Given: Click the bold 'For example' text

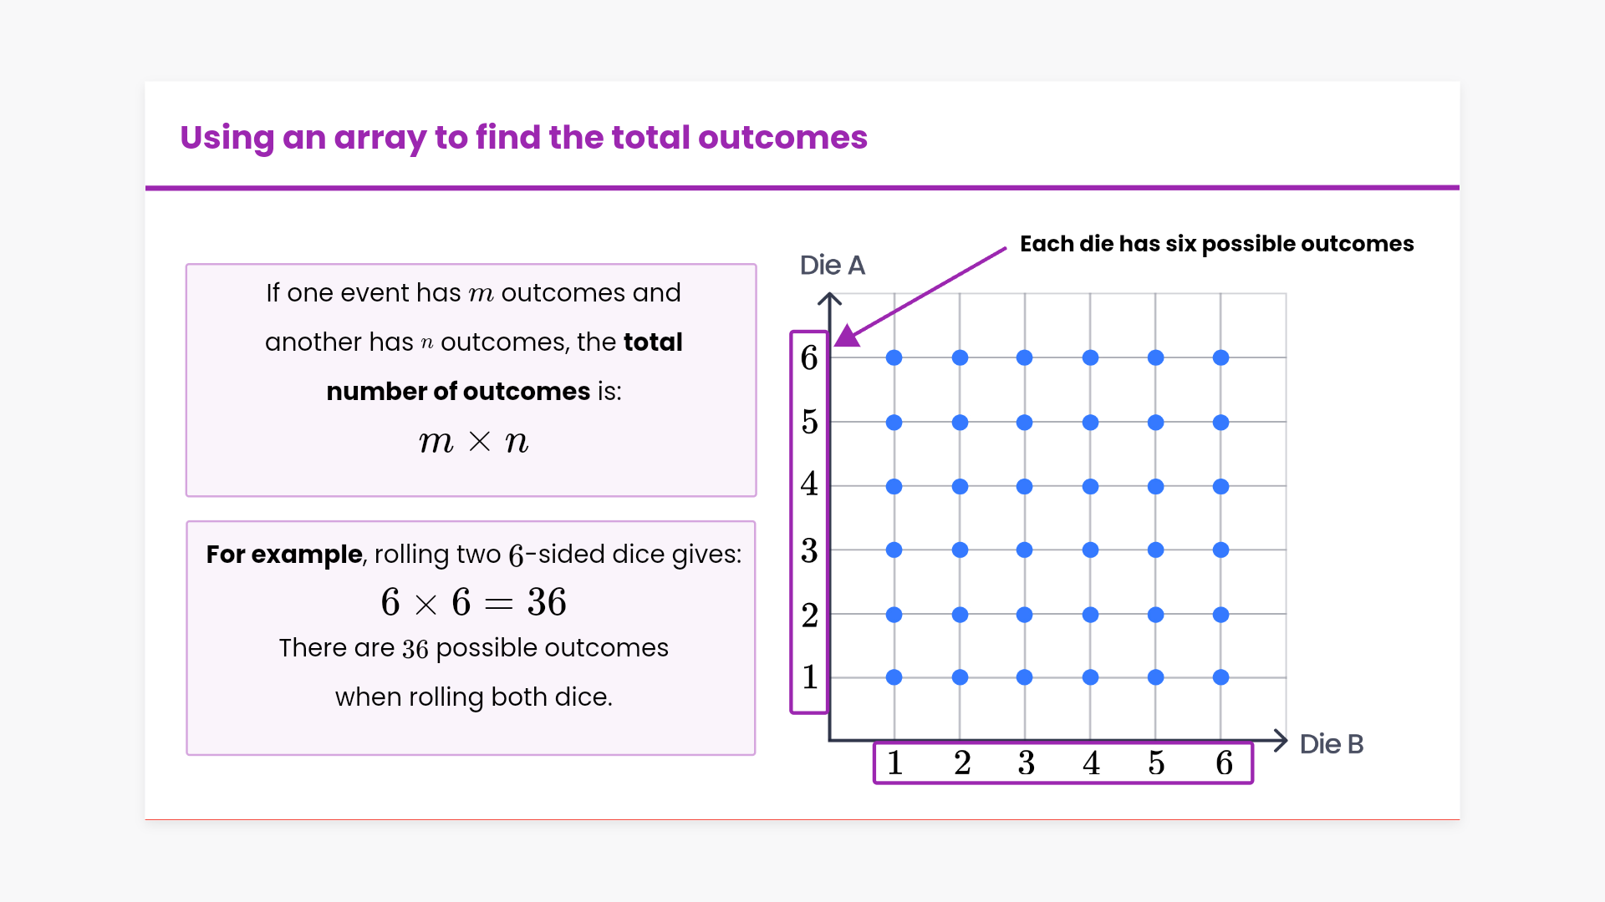Looking at the screenshot, I should 284,555.
